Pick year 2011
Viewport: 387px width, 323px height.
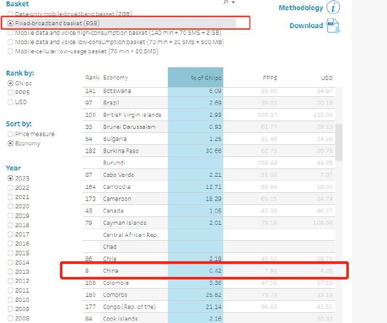(18, 290)
